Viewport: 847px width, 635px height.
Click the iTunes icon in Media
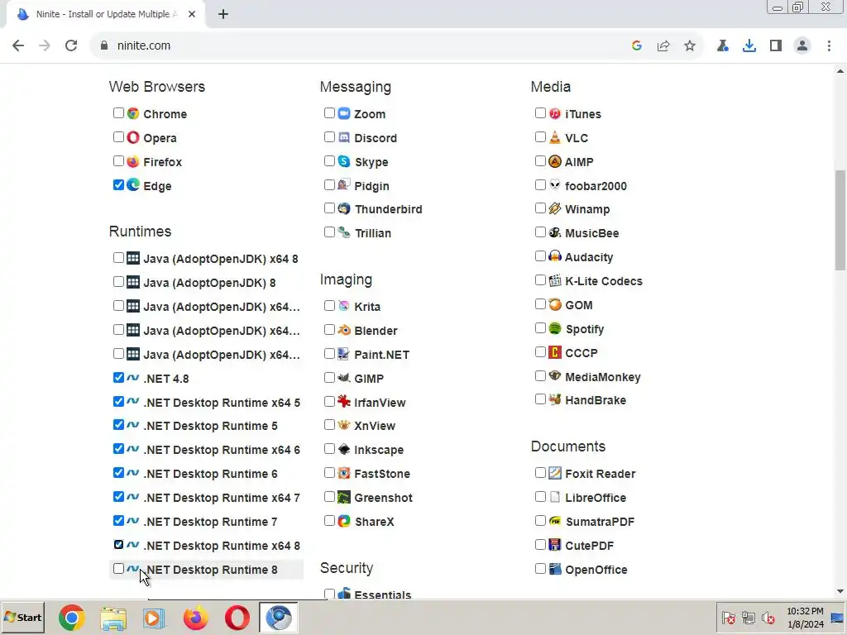pyautogui.click(x=555, y=113)
